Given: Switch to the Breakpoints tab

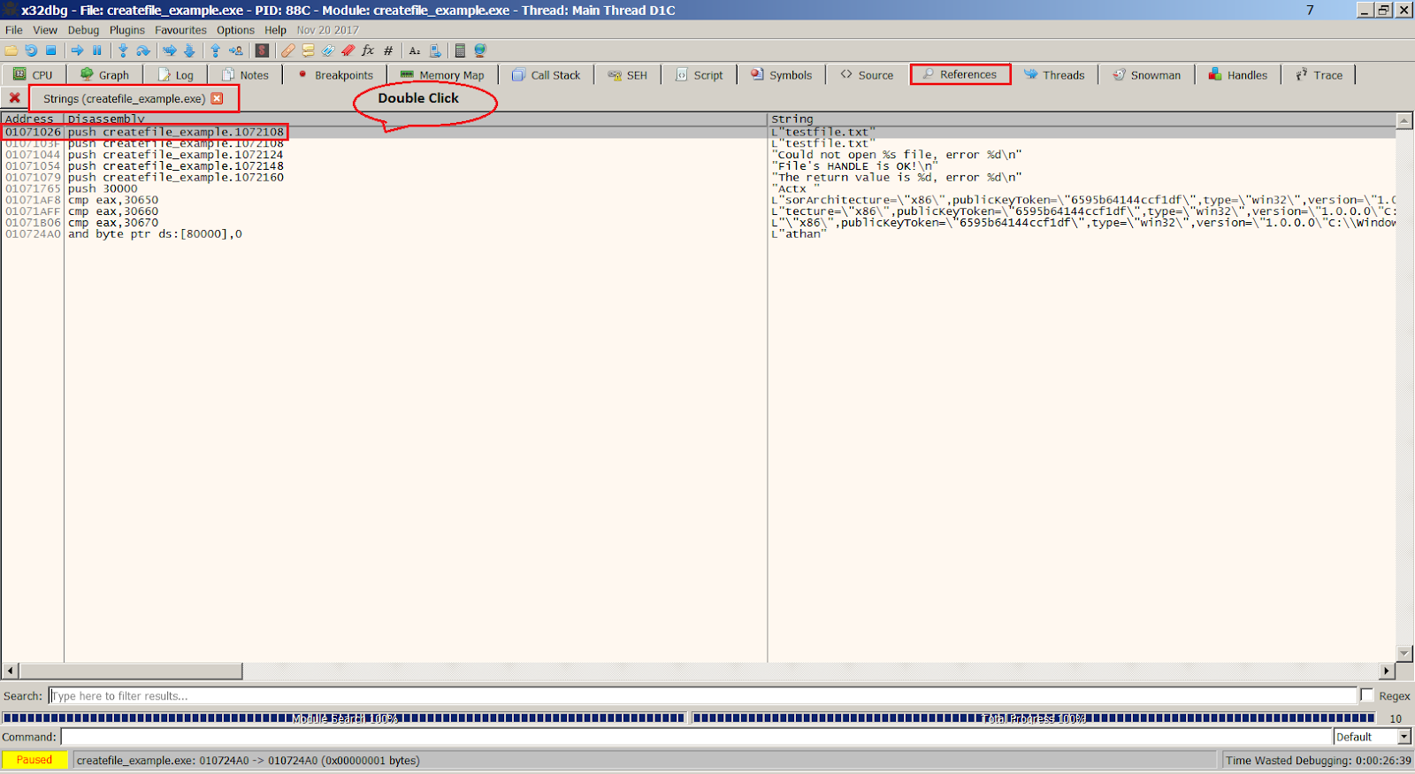Looking at the screenshot, I should click(x=335, y=75).
